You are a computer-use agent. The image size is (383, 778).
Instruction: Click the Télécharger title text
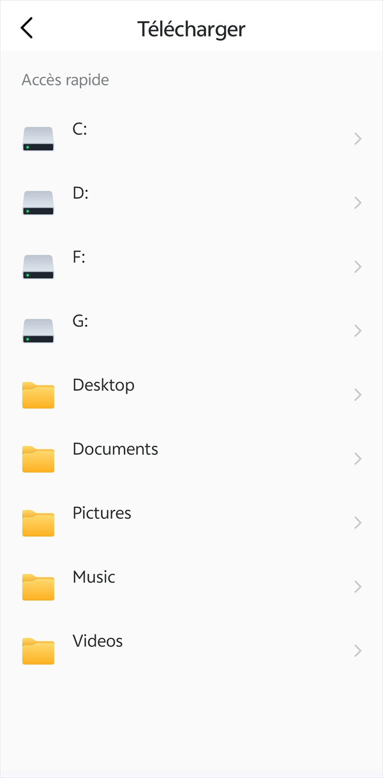191,29
